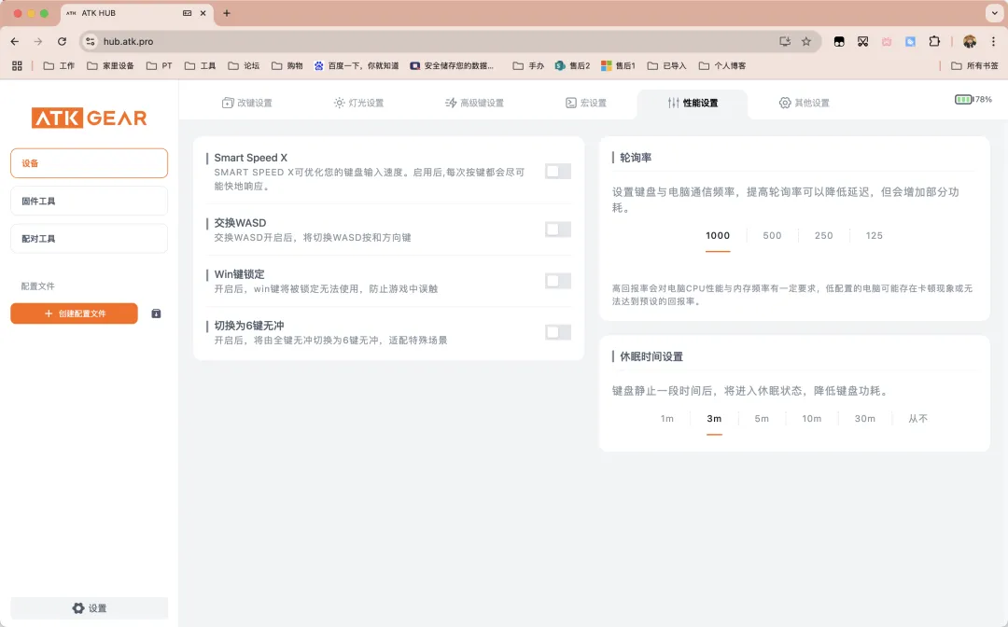Open the 宏设置 tab
1008x627 pixels.
pyautogui.click(x=586, y=103)
